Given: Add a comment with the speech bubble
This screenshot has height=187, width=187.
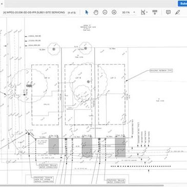Looking at the screenshot, I should click(x=169, y=12).
